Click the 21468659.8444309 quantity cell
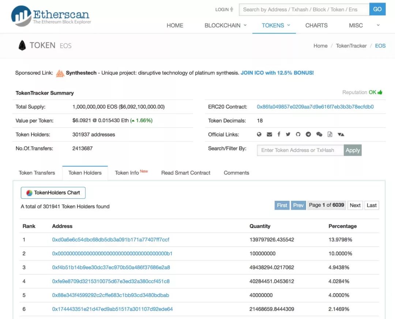The image size is (395, 319). (x=272, y=309)
